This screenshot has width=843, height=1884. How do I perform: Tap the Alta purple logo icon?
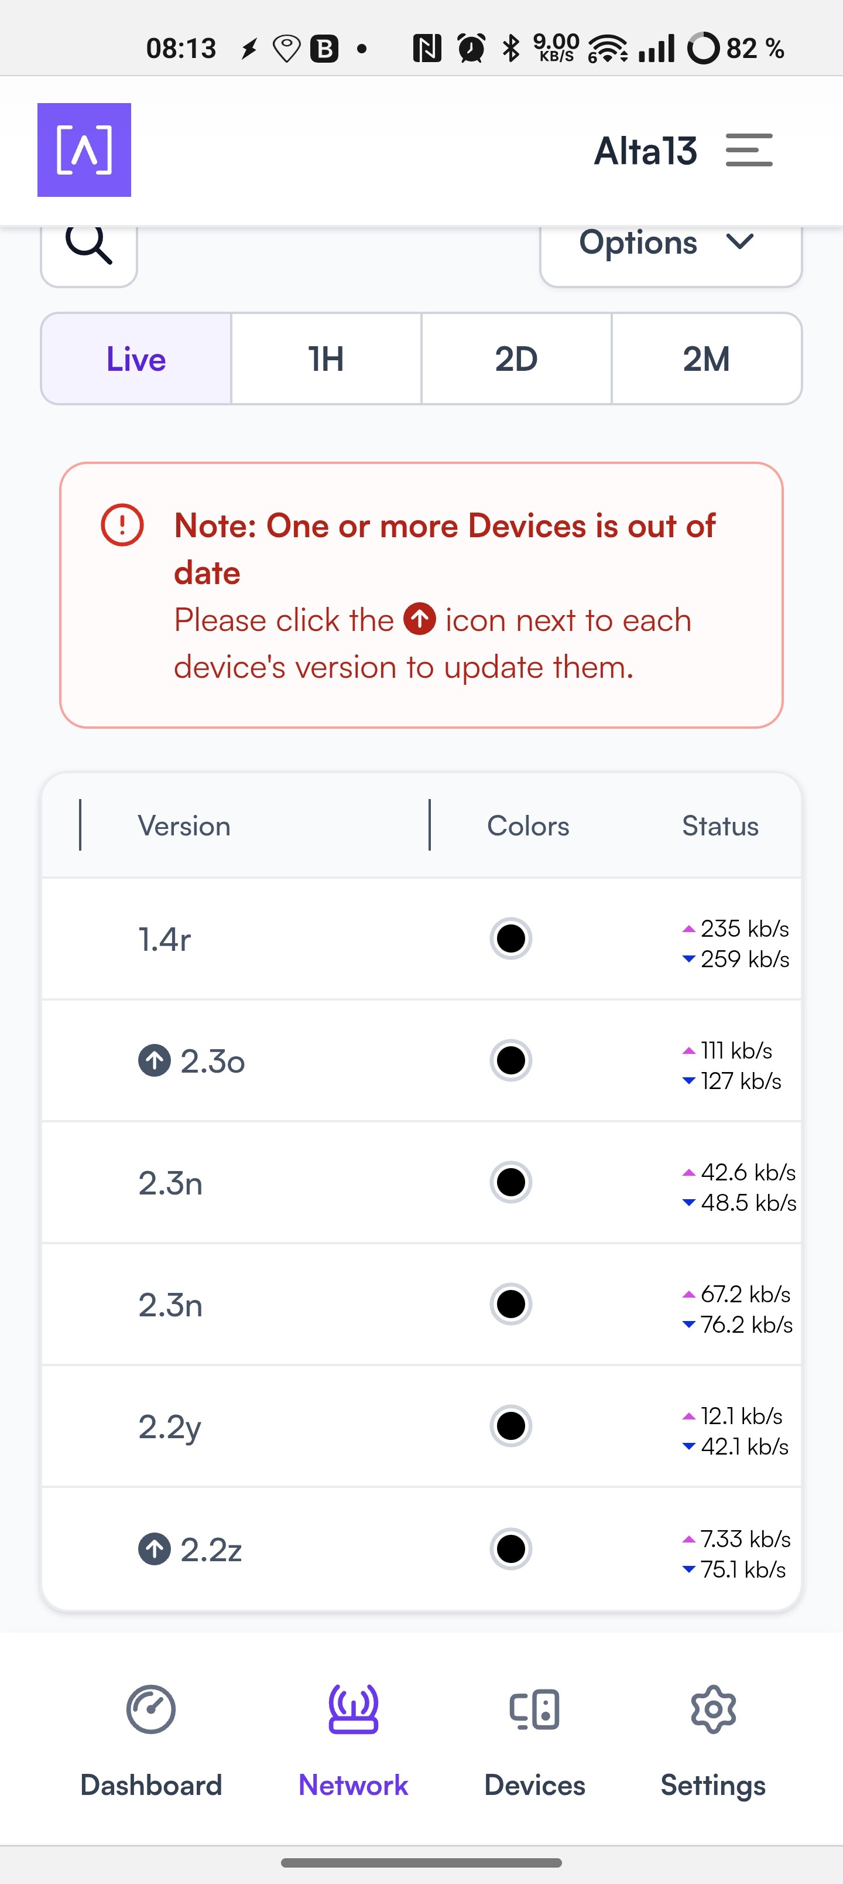pos(84,150)
